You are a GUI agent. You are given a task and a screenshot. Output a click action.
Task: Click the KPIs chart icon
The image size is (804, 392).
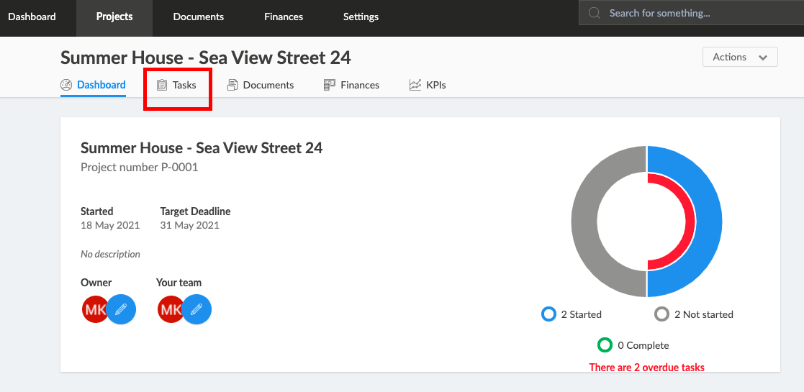point(415,85)
